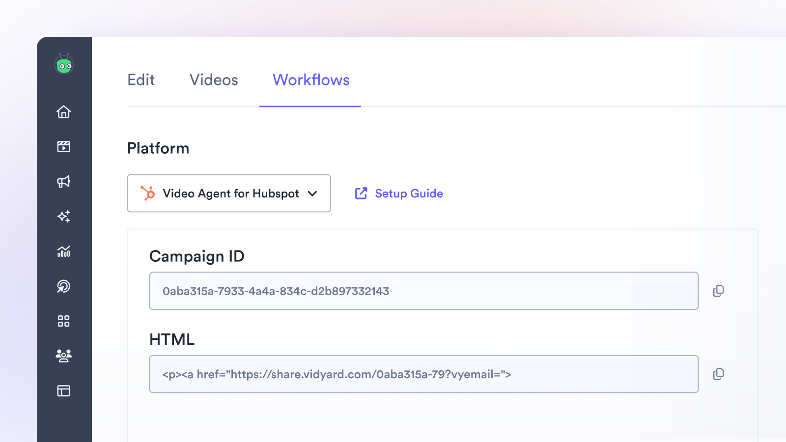Image resolution: width=786 pixels, height=442 pixels.
Task: Select the AI sparkles icon
Action: coord(63,217)
